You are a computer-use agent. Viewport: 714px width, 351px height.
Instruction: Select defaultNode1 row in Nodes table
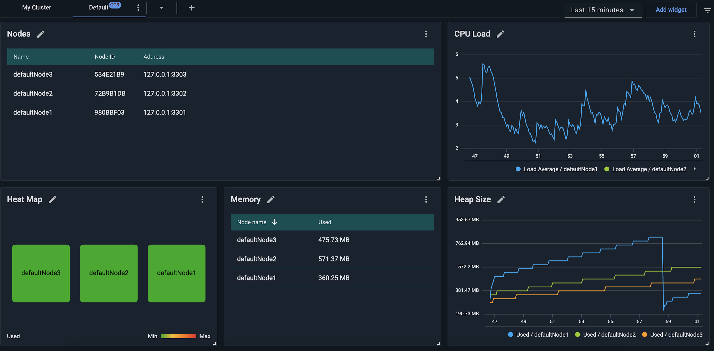pyautogui.click(x=221, y=112)
